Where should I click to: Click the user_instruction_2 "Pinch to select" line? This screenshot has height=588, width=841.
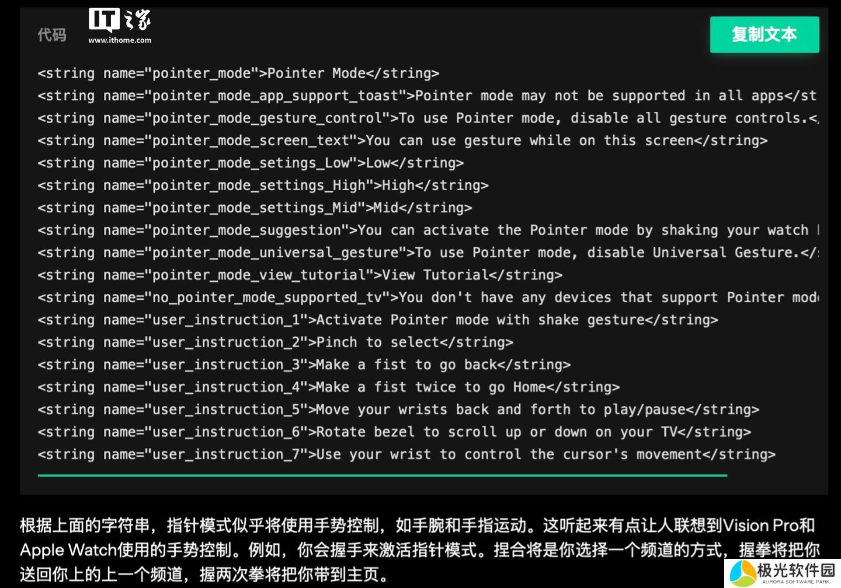coord(275,342)
